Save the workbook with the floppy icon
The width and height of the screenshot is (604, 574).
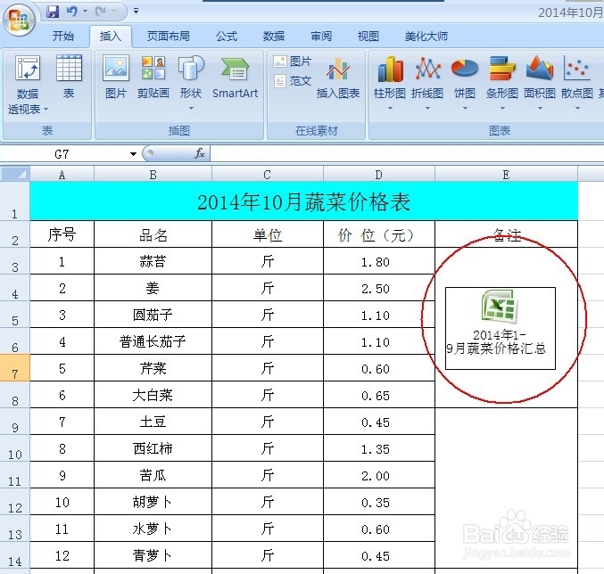53,12
